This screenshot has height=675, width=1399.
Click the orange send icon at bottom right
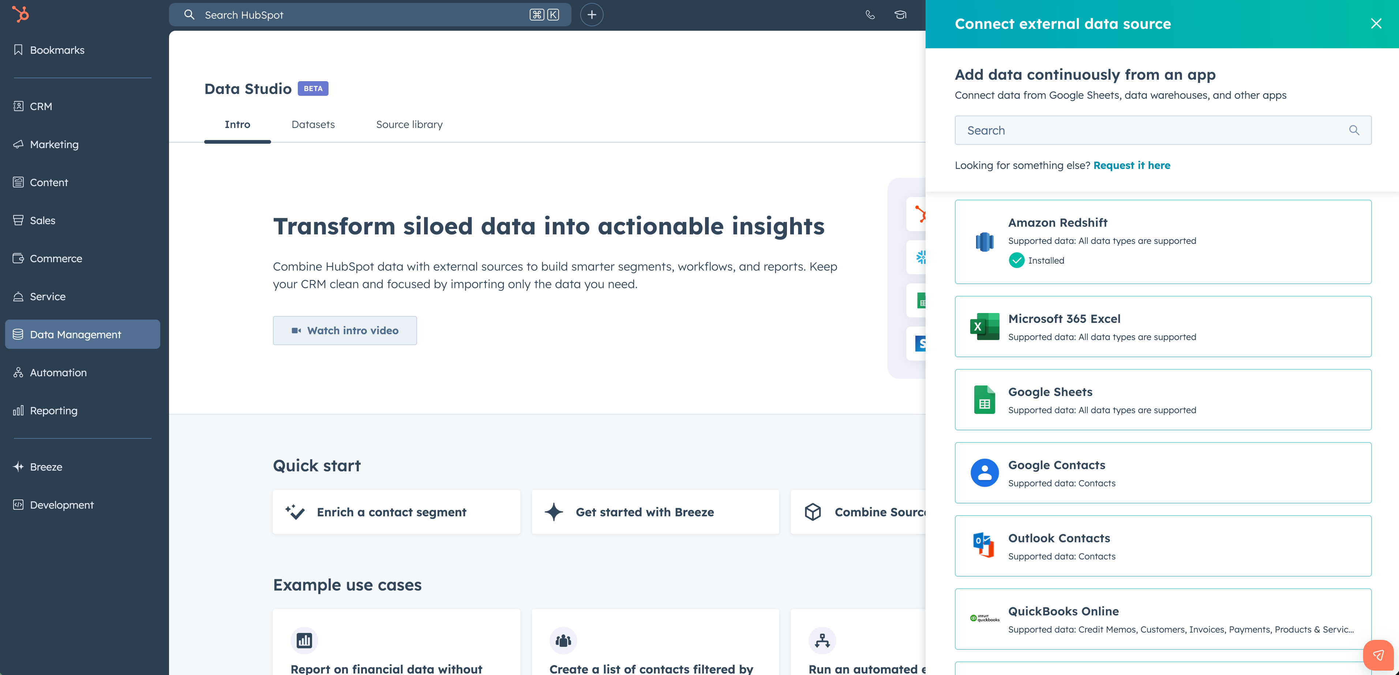pos(1379,655)
